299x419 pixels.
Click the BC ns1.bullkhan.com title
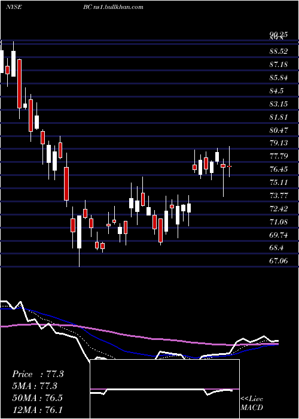coord(113,7)
